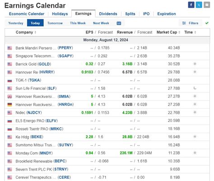
Task: Select the Tomorrow date filter
Action: pos(55,23)
